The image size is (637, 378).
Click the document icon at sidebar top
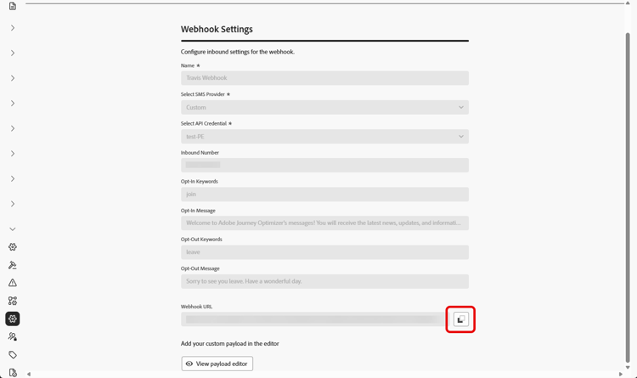tap(13, 6)
